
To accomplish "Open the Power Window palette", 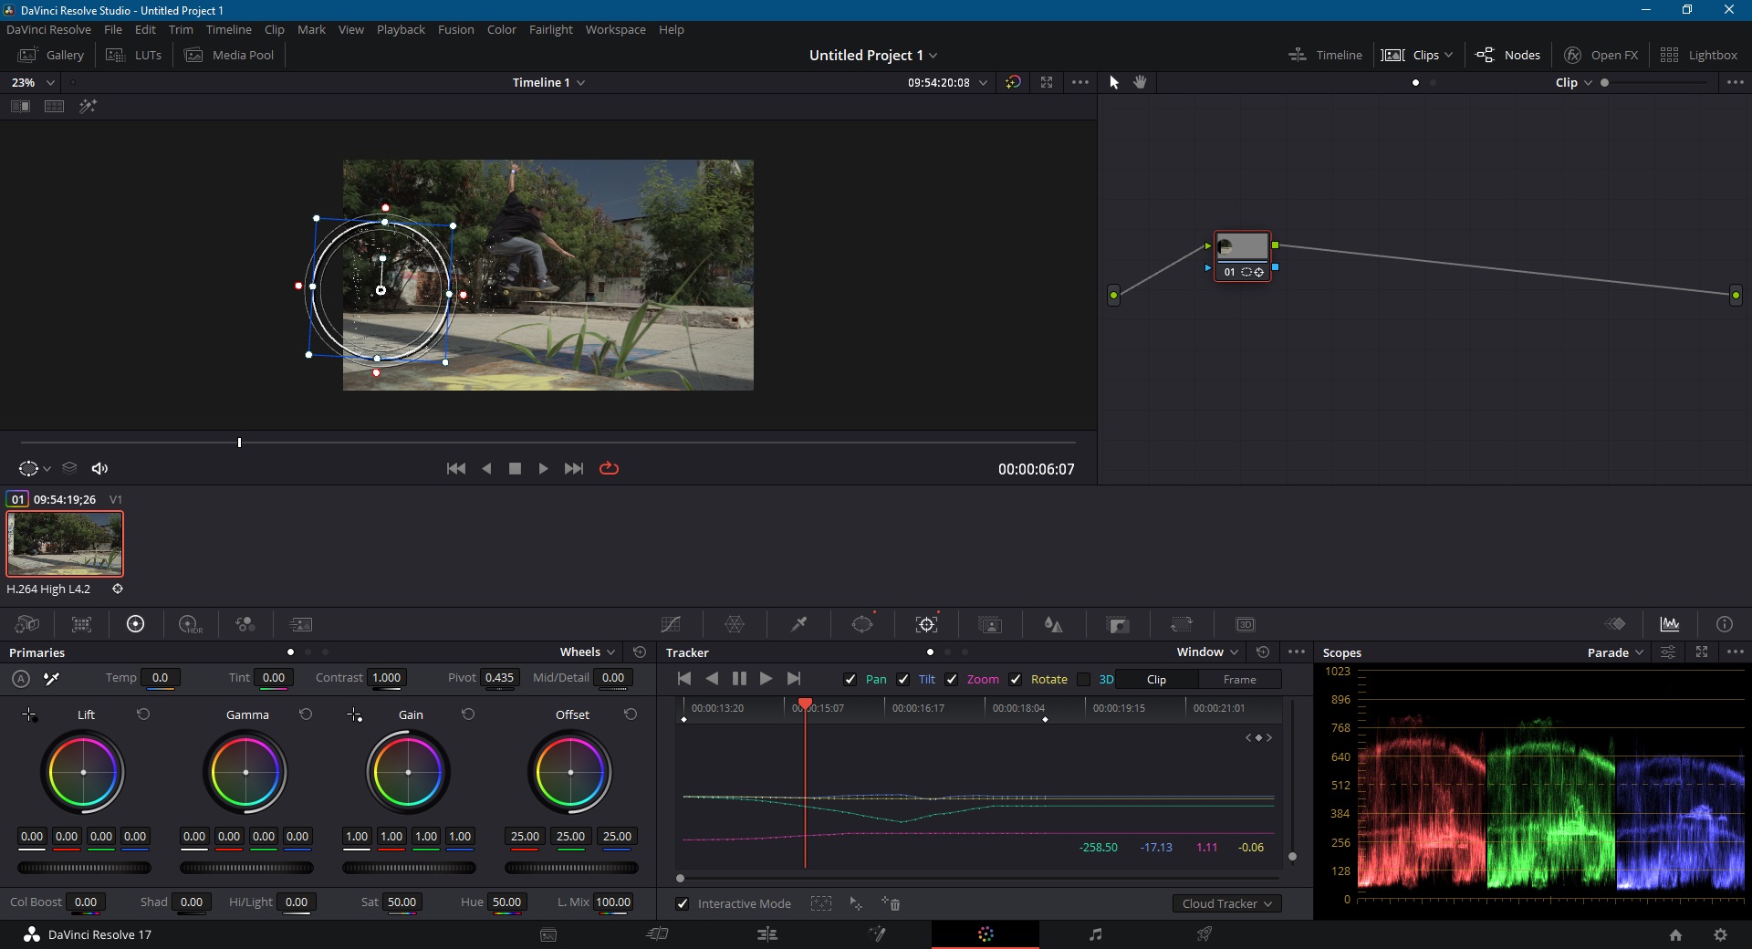I will click(862, 624).
